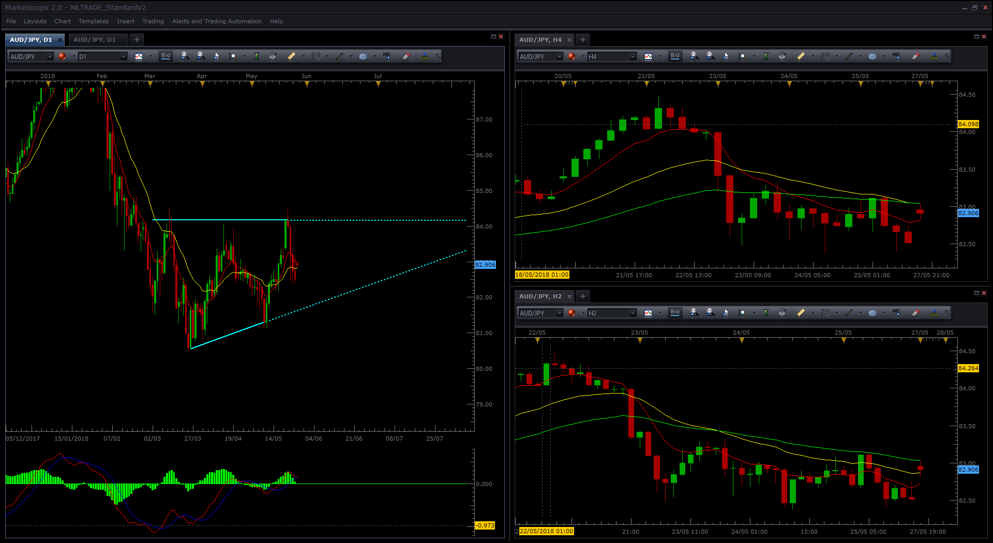Open the Insert menu

click(x=126, y=21)
